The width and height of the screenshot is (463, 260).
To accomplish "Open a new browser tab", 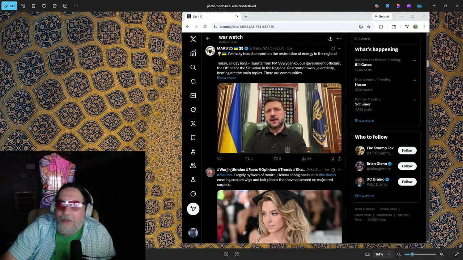I will 246,17.
